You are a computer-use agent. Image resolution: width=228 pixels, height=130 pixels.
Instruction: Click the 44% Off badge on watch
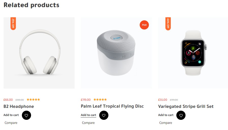pyautogui.click(x=168, y=23)
